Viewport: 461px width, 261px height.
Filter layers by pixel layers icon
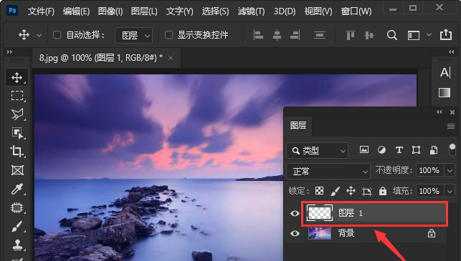tap(364, 150)
